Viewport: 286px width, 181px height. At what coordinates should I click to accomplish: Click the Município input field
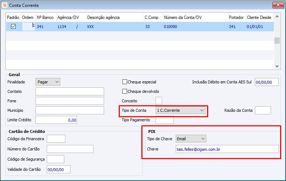coord(70,110)
